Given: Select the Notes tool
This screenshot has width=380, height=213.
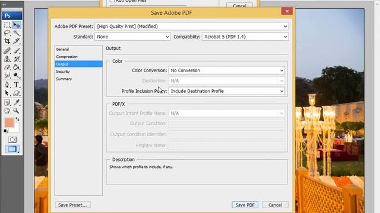Looking at the screenshot, I should point(7,102).
